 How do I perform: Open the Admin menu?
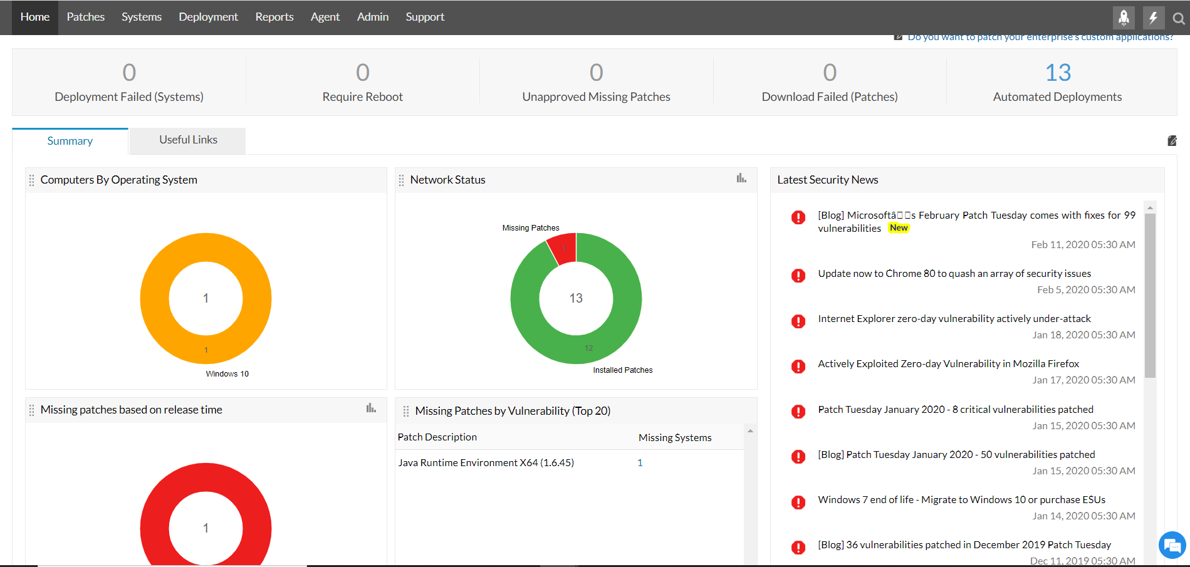(x=373, y=17)
